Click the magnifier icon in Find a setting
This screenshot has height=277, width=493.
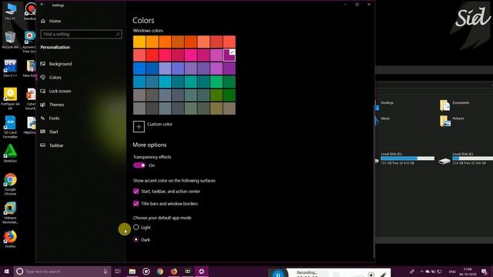point(118,34)
